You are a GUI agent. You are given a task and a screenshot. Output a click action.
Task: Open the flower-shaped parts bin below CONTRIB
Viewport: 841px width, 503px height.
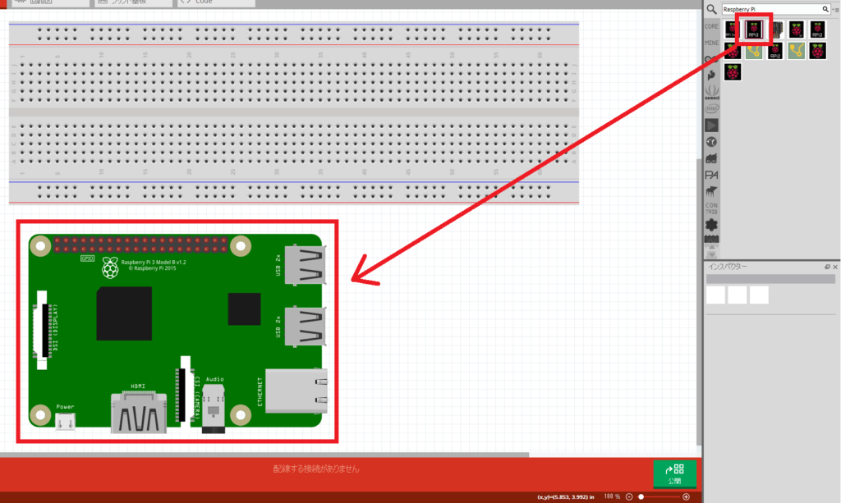[711, 225]
